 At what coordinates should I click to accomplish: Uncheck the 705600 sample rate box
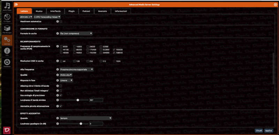[114, 50]
